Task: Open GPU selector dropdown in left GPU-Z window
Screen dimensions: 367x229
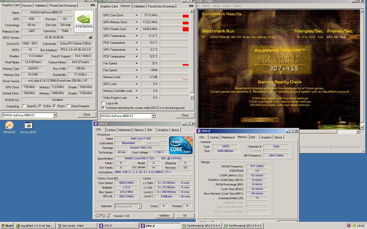Action: [55, 115]
